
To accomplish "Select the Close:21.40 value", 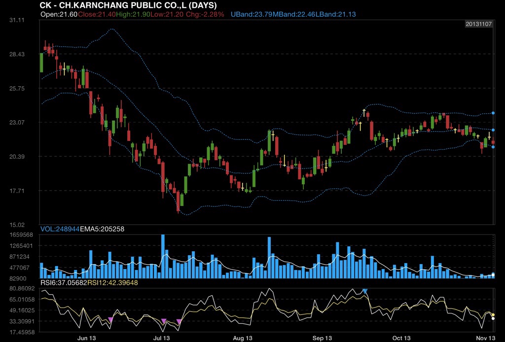I will tap(97, 14).
